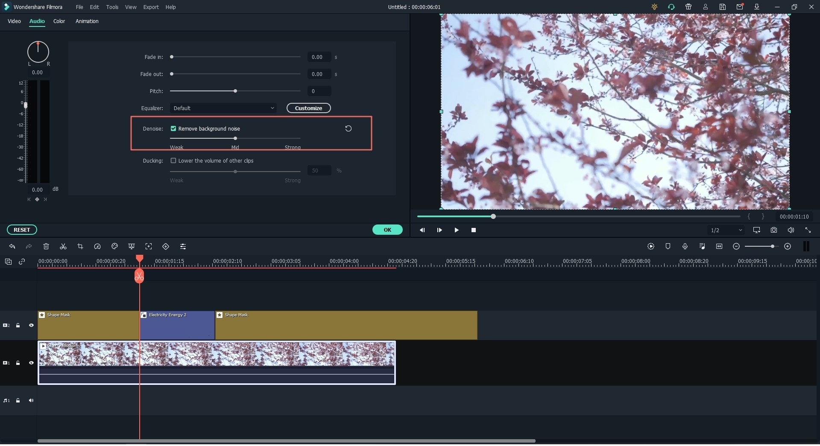The width and height of the screenshot is (820, 446).
Task: Play the preview video
Action: click(x=457, y=230)
